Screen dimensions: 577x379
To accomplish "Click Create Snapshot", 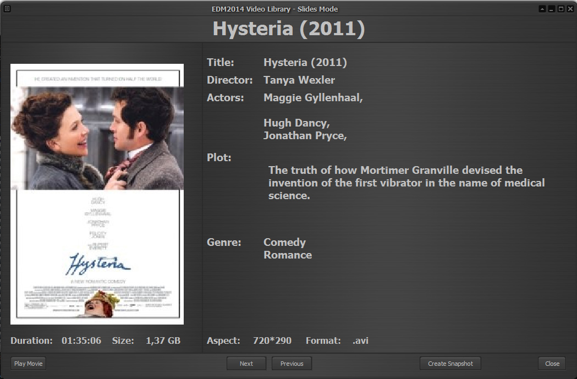I will pos(450,364).
